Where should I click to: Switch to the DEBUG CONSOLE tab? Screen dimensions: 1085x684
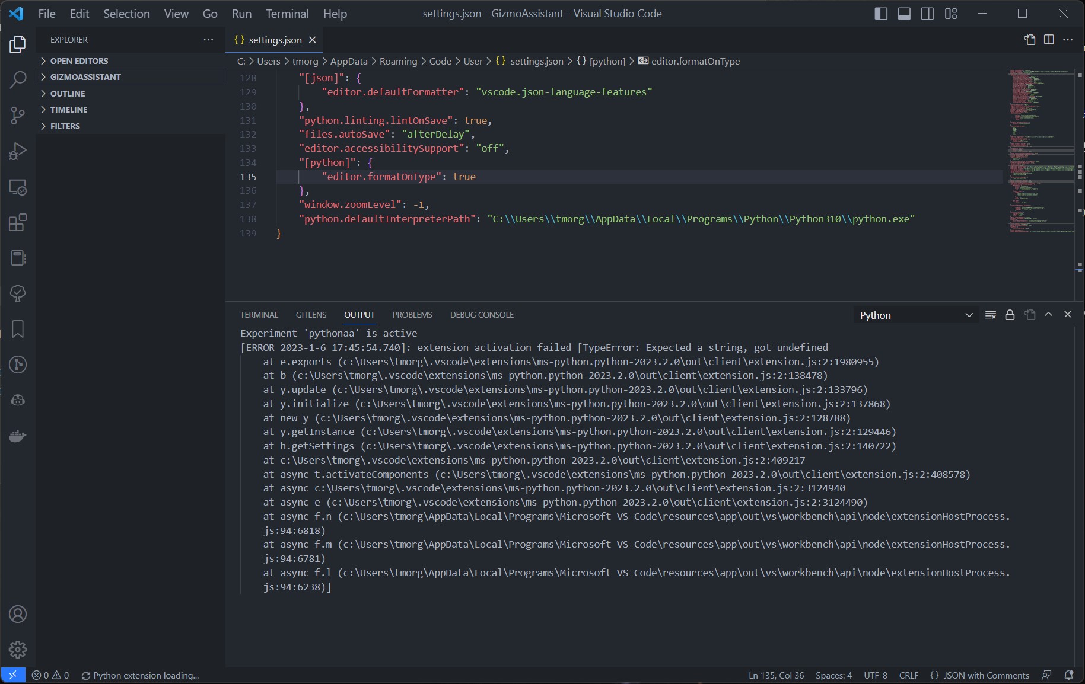click(482, 315)
